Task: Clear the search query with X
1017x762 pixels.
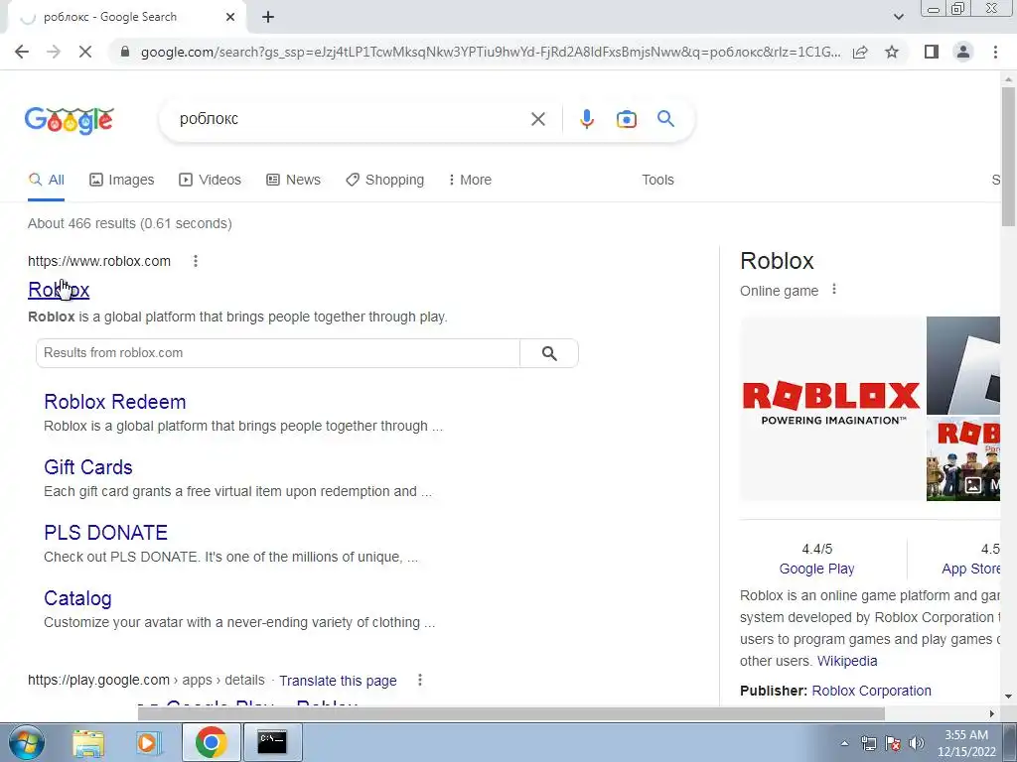Action: 537,119
